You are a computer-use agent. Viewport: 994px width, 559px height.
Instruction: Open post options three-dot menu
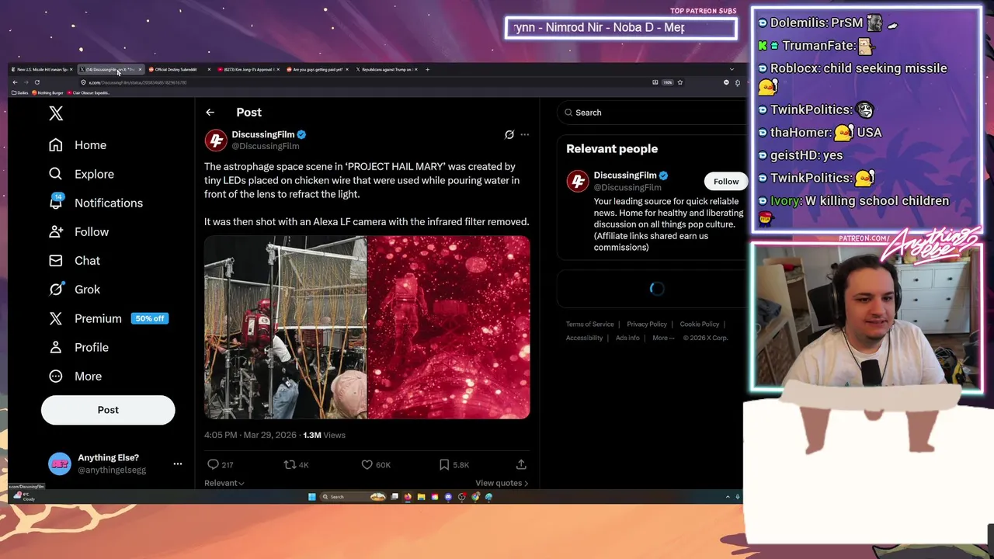(525, 134)
